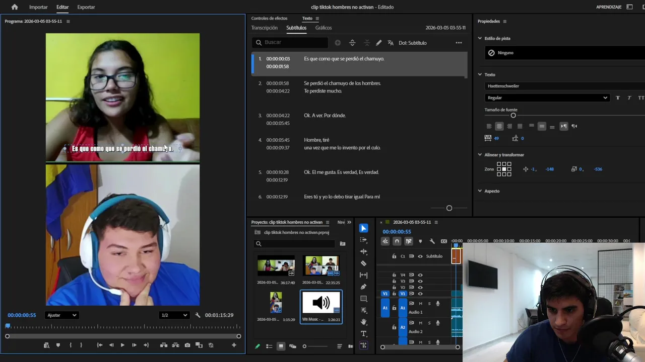Screen dimensions: 645x362
Task: Click the Importar button in the top bar
Action: [38, 7]
